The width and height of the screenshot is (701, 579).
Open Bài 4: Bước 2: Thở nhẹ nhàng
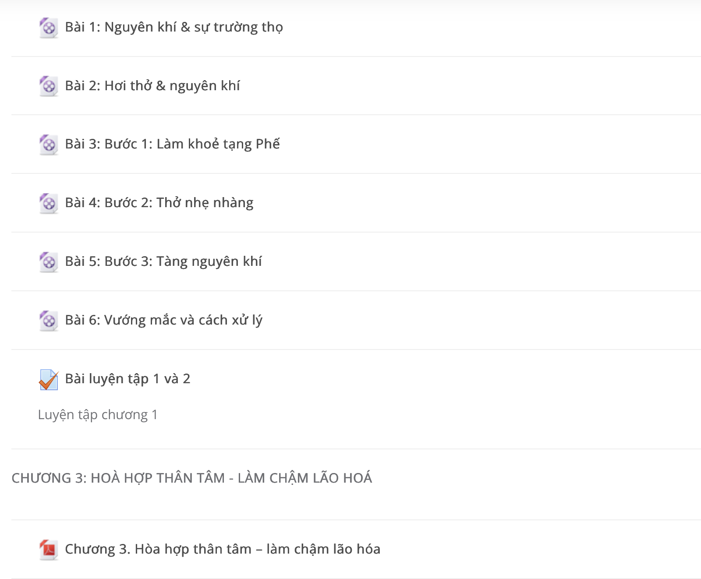(x=159, y=203)
